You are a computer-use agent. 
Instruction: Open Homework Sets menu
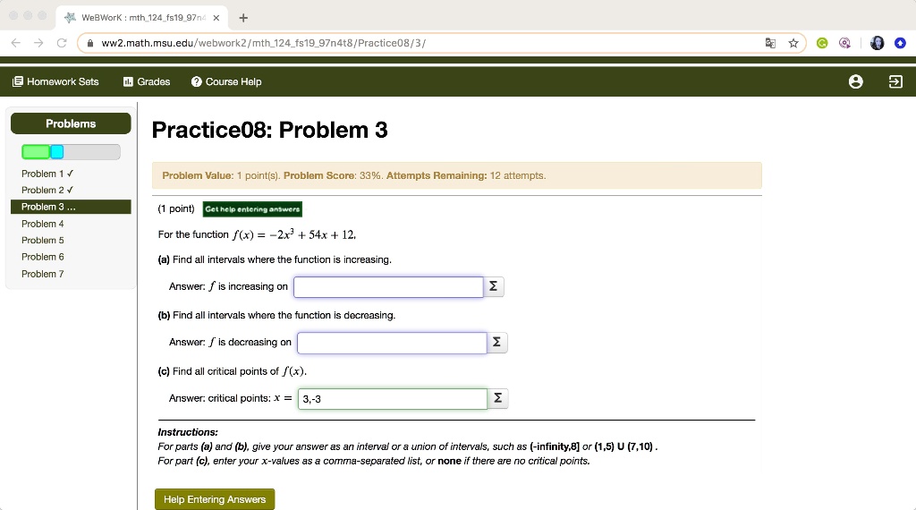[55, 81]
